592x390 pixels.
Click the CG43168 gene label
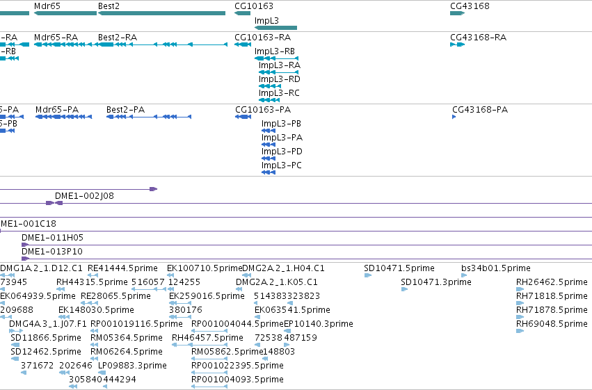pos(470,6)
